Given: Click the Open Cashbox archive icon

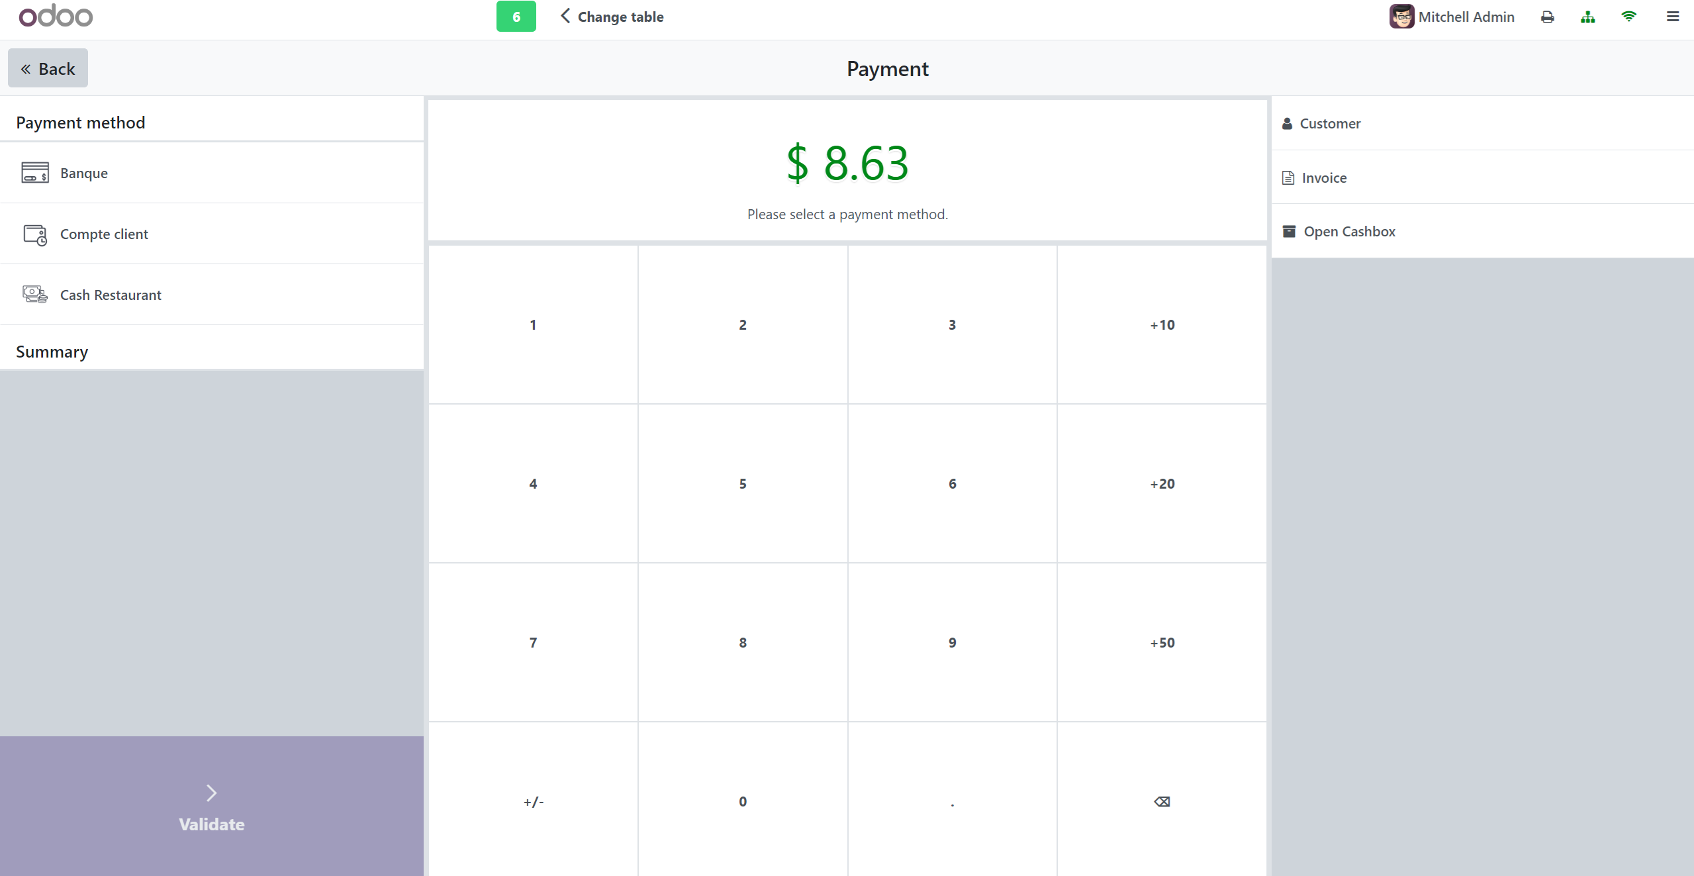Looking at the screenshot, I should point(1289,231).
